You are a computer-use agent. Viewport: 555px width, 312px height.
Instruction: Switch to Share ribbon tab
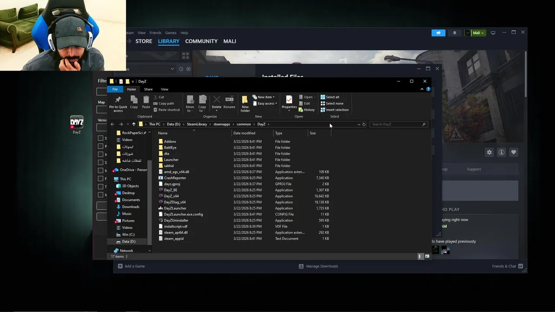(148, 89)
